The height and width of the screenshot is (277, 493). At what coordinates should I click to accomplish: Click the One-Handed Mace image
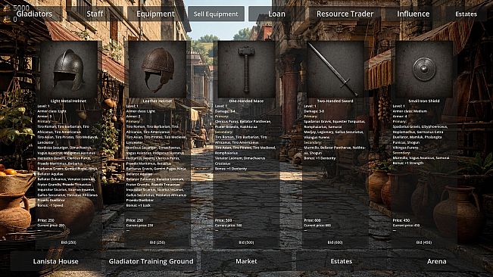[x=246, y=70]
